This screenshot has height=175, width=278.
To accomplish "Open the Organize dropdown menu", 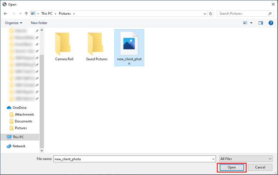I will coord(14,23).
